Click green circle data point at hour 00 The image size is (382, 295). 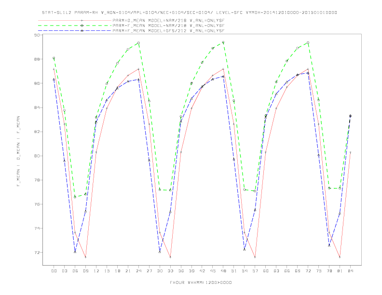click(x=54, y=58)
